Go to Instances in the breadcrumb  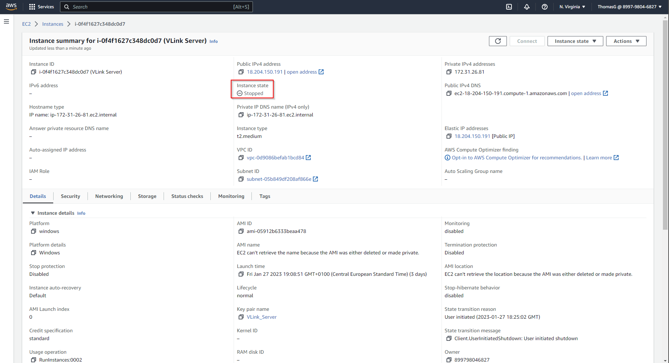pyautogui.click(x=53, y=24)
